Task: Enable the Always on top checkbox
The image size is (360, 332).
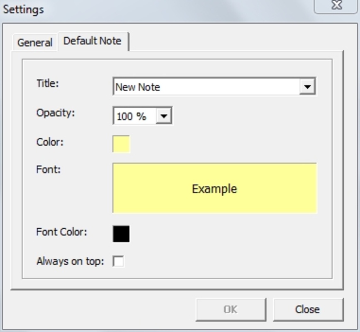Action: point(119,261)
